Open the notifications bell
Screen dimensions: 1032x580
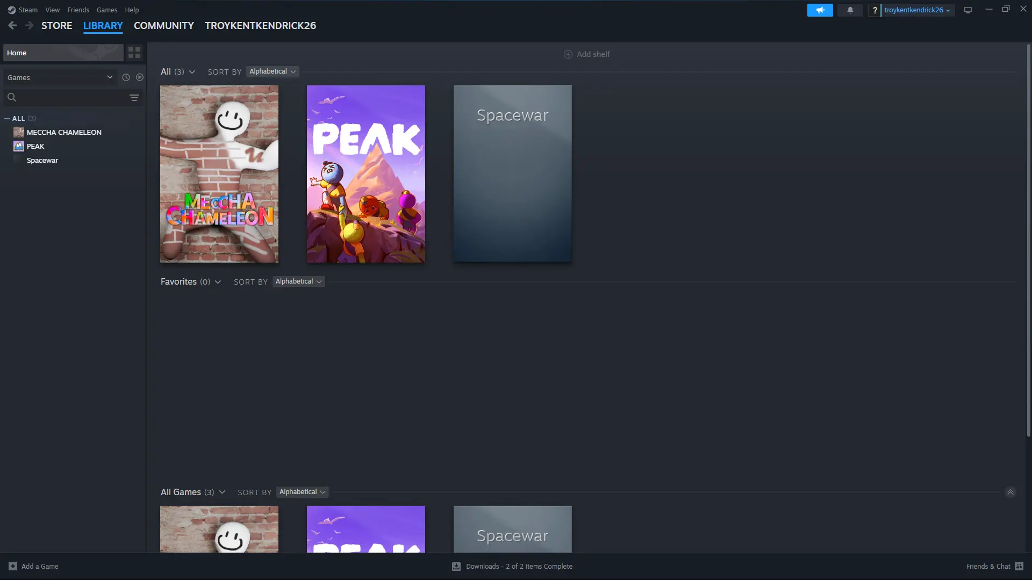click(850, 10)
